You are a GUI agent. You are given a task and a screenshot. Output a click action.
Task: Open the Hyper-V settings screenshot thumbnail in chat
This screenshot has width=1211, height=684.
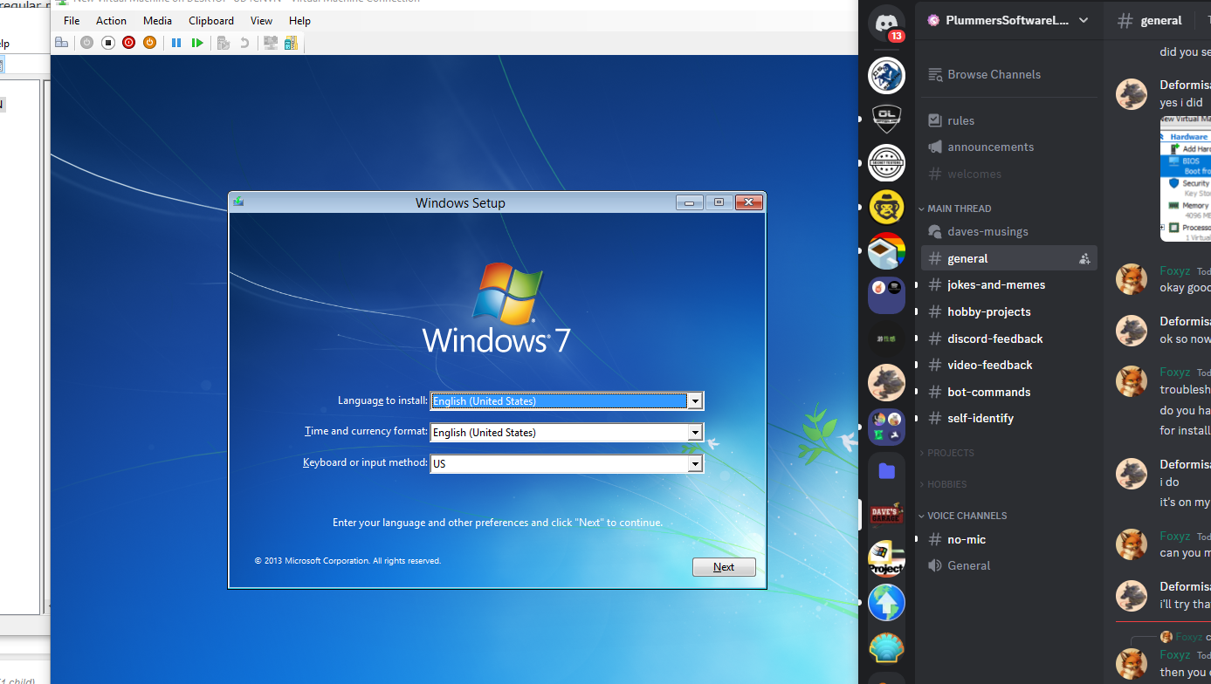click(x=1186, y=178)
